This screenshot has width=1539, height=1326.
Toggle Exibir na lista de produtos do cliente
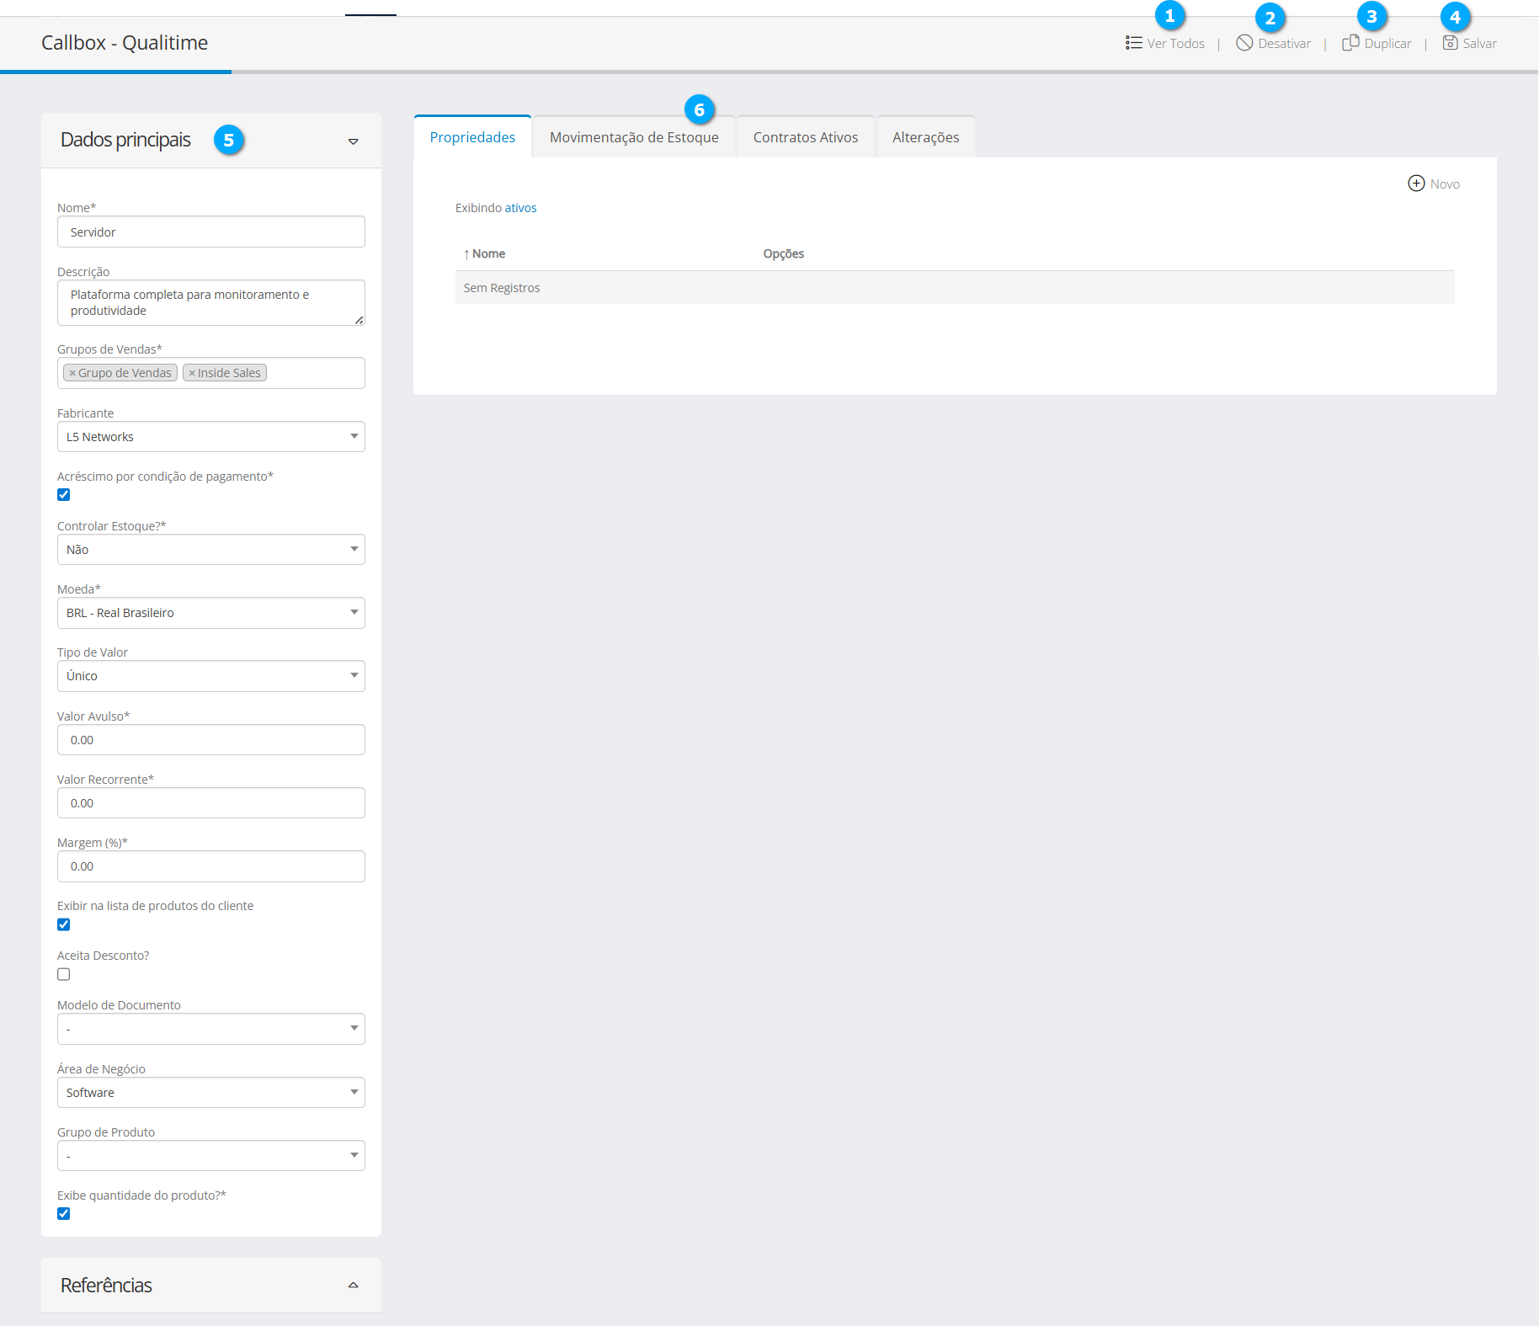pyautogui.click(x=64, y=924)
